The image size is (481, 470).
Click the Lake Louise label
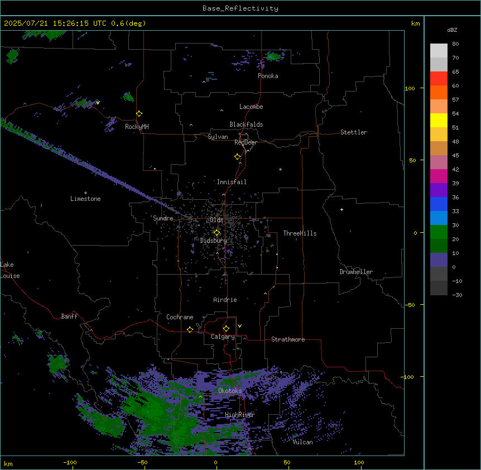pyautogui.click(x=10, y=270)
